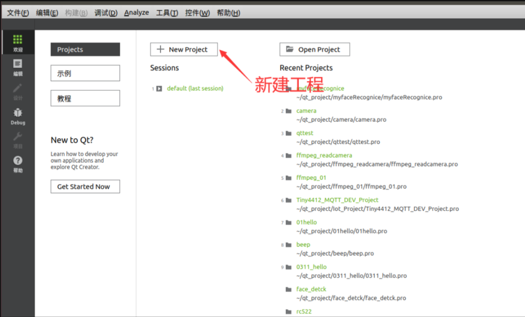
Task: Open the 0311_hello recent project
Action: pos(311,267)
